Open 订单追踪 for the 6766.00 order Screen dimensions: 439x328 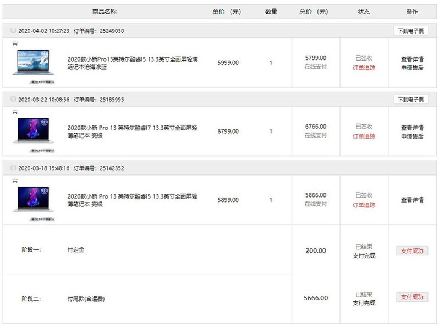[x=364, y=136]
